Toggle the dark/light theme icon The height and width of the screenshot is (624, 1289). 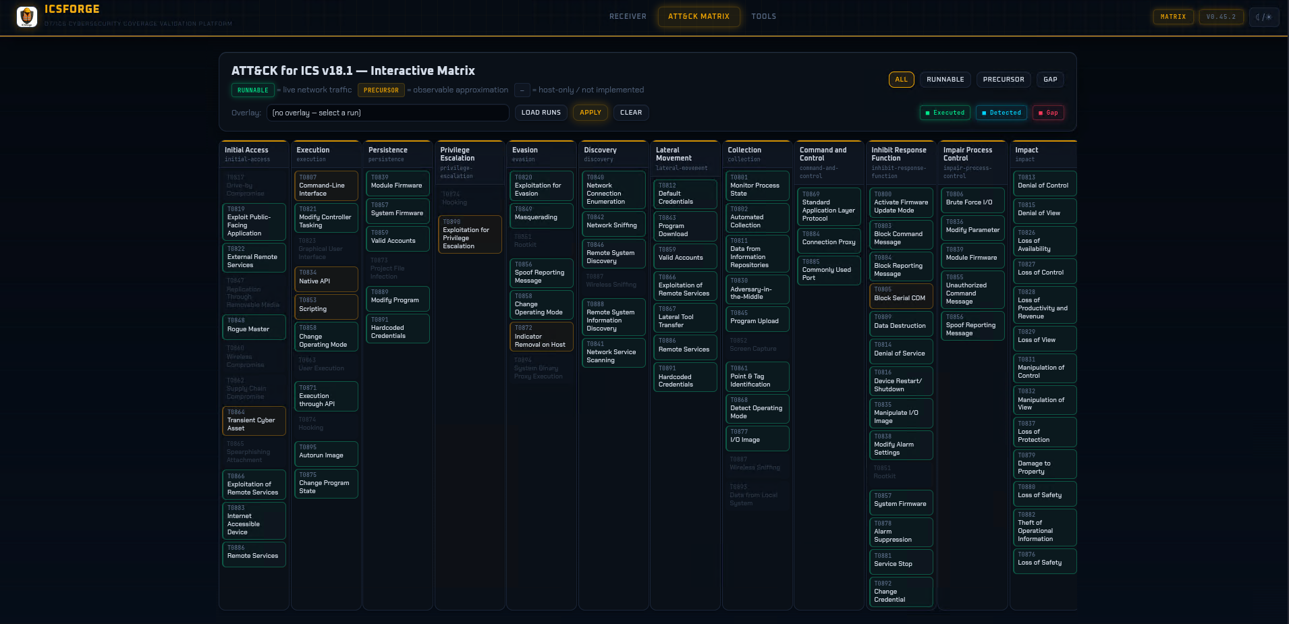(x=1263, y=17)
